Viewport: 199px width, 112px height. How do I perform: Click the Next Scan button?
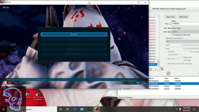coord(183,17)
